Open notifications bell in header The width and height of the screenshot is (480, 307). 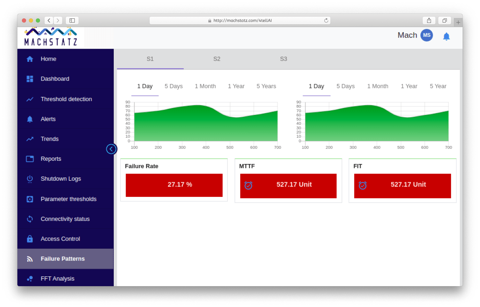(446, 36)
